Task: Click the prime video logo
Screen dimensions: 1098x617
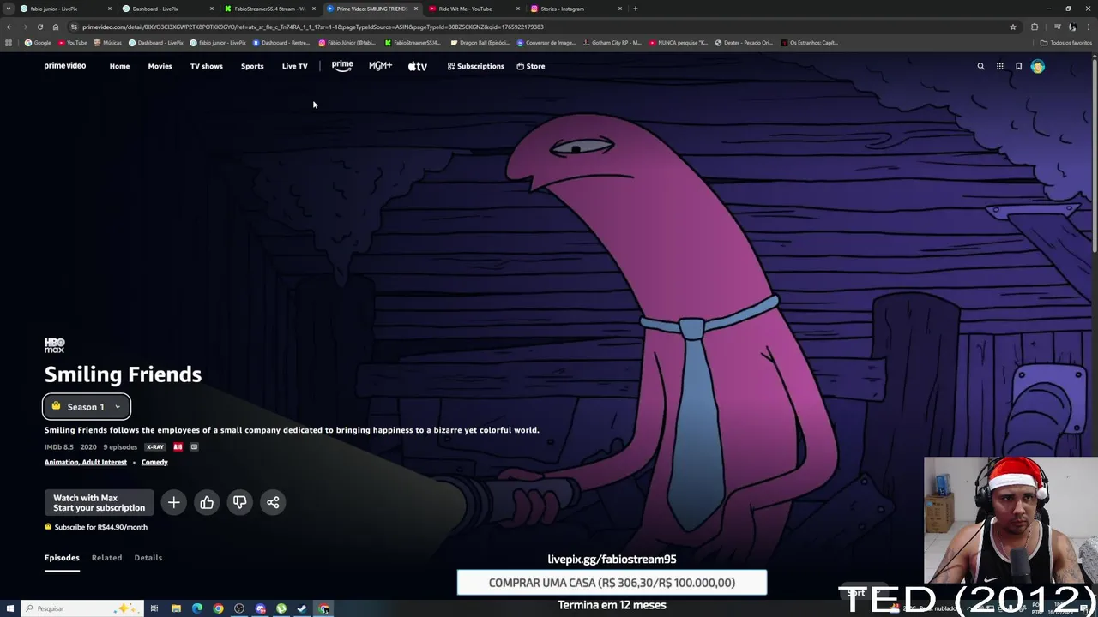Action: pyautogui.click(x=65, y=66)
